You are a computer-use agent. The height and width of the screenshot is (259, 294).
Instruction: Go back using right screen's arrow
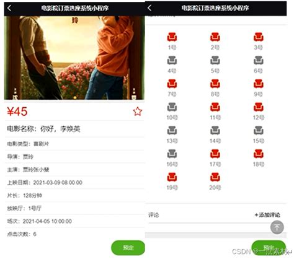[x=149, y=8]
